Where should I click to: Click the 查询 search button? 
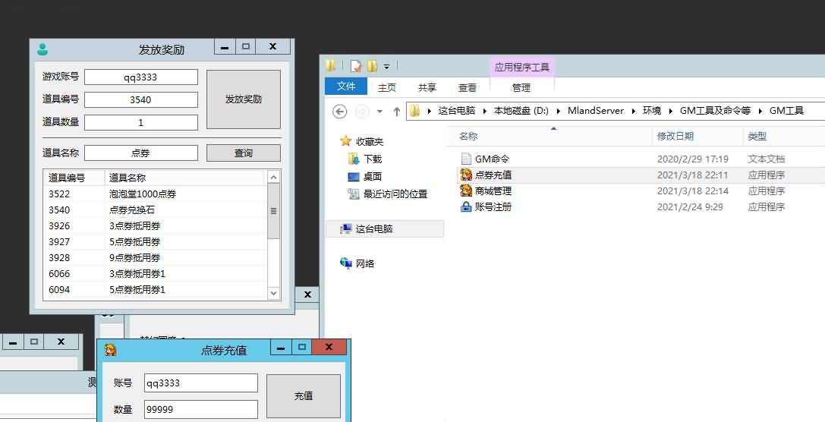pos(243,153)
